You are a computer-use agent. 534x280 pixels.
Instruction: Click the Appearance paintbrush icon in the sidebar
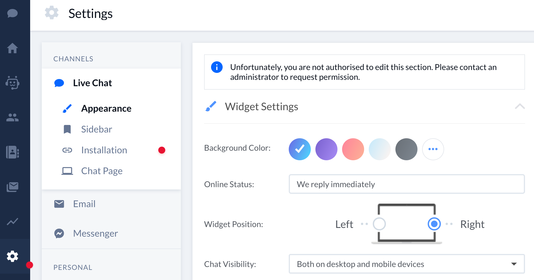pos(67,108)
